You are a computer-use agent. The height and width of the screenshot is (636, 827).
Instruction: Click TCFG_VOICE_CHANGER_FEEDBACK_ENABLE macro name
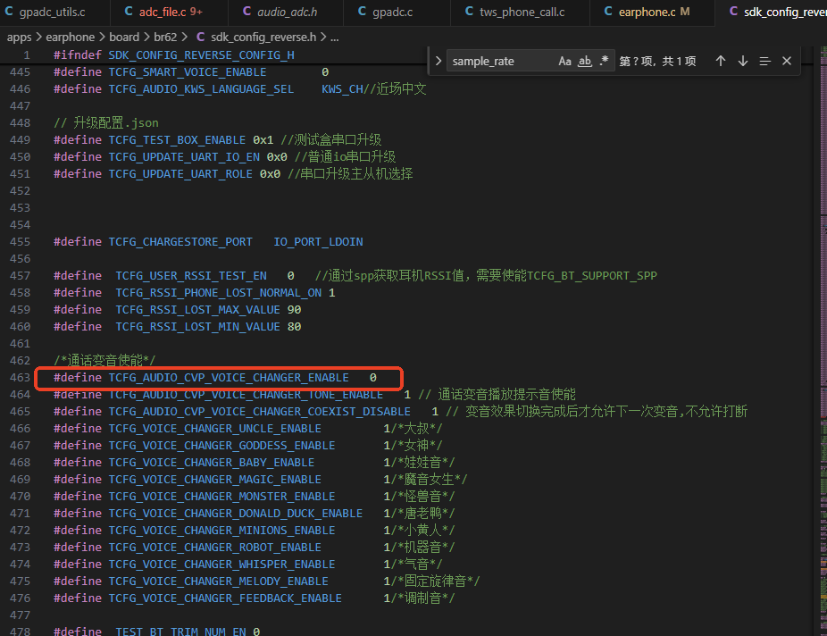pos(225,598)
